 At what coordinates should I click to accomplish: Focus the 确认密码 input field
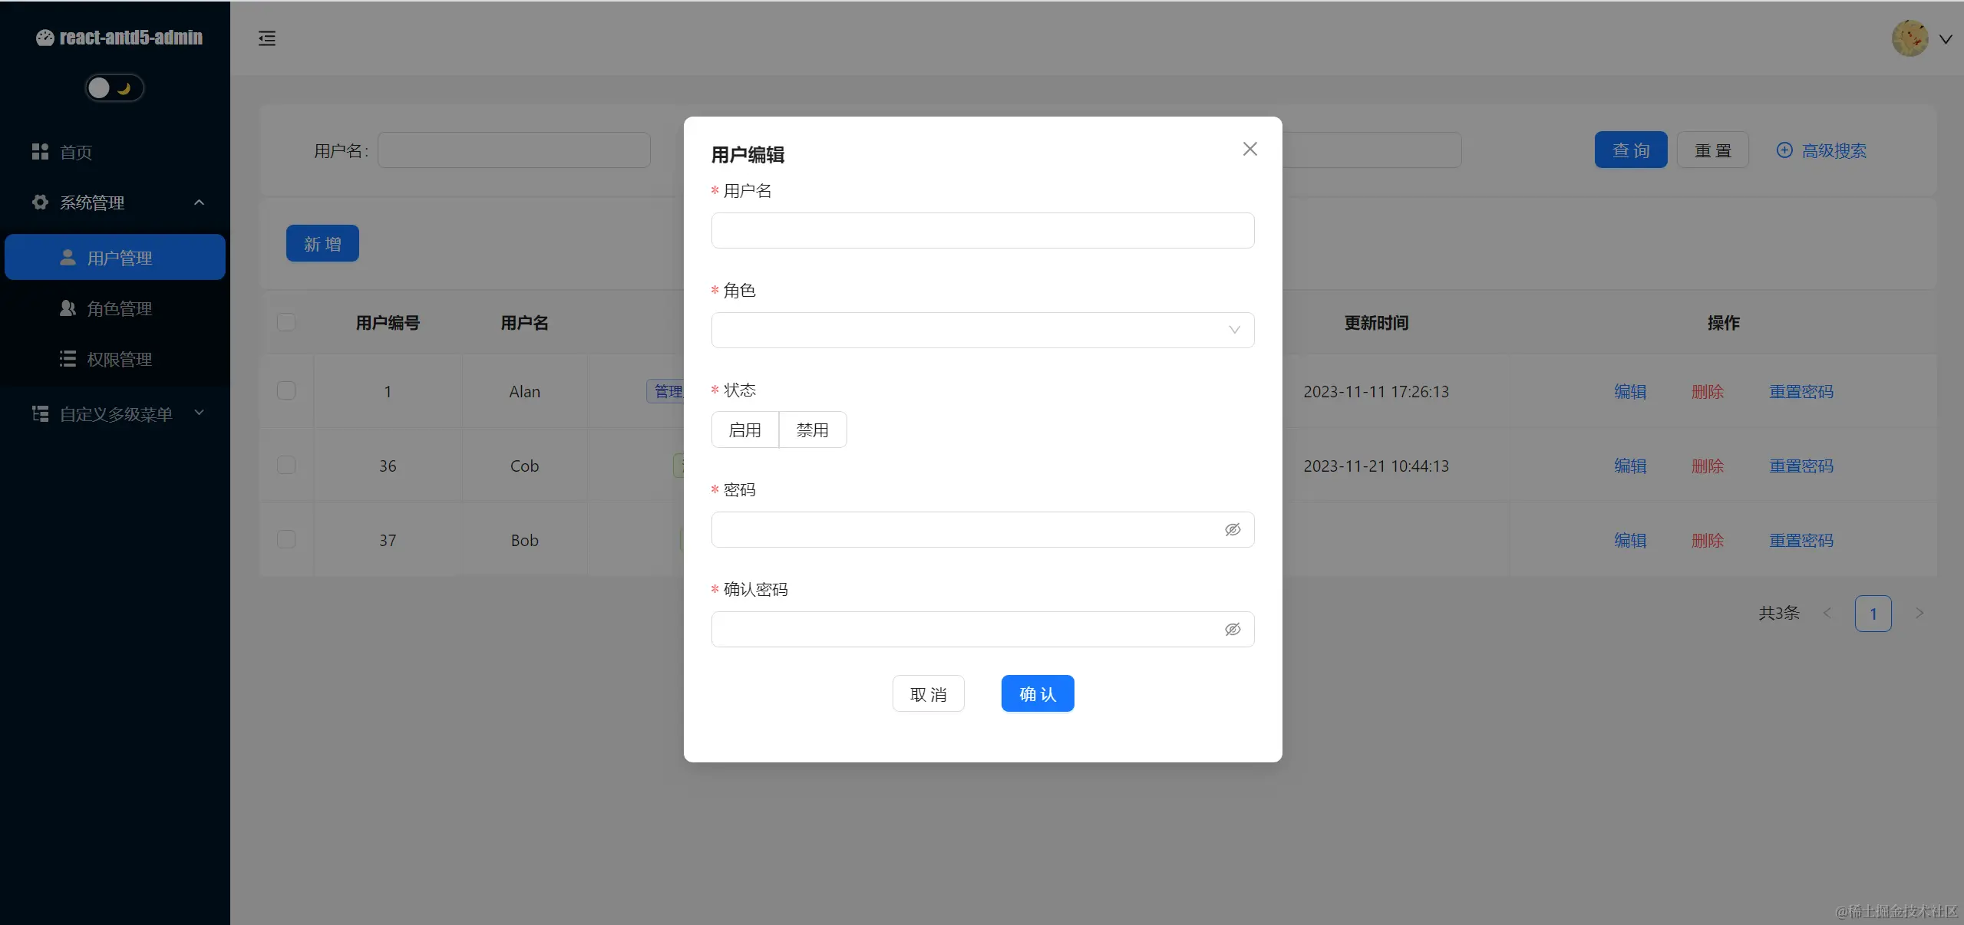click(982, 629)
